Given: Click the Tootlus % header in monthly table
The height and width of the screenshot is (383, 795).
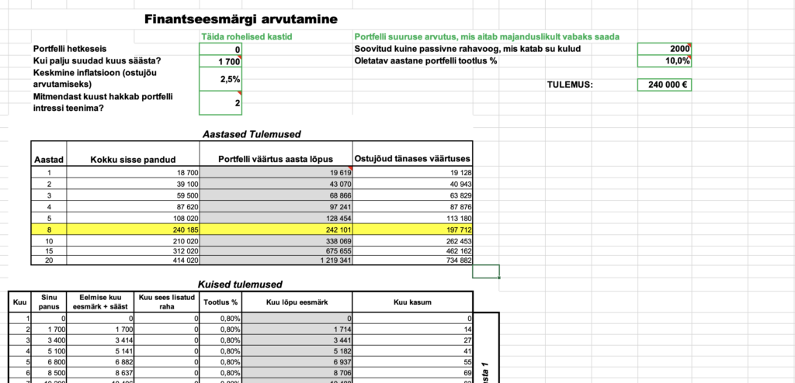Looking at the screenshot, I should [219, 302].
